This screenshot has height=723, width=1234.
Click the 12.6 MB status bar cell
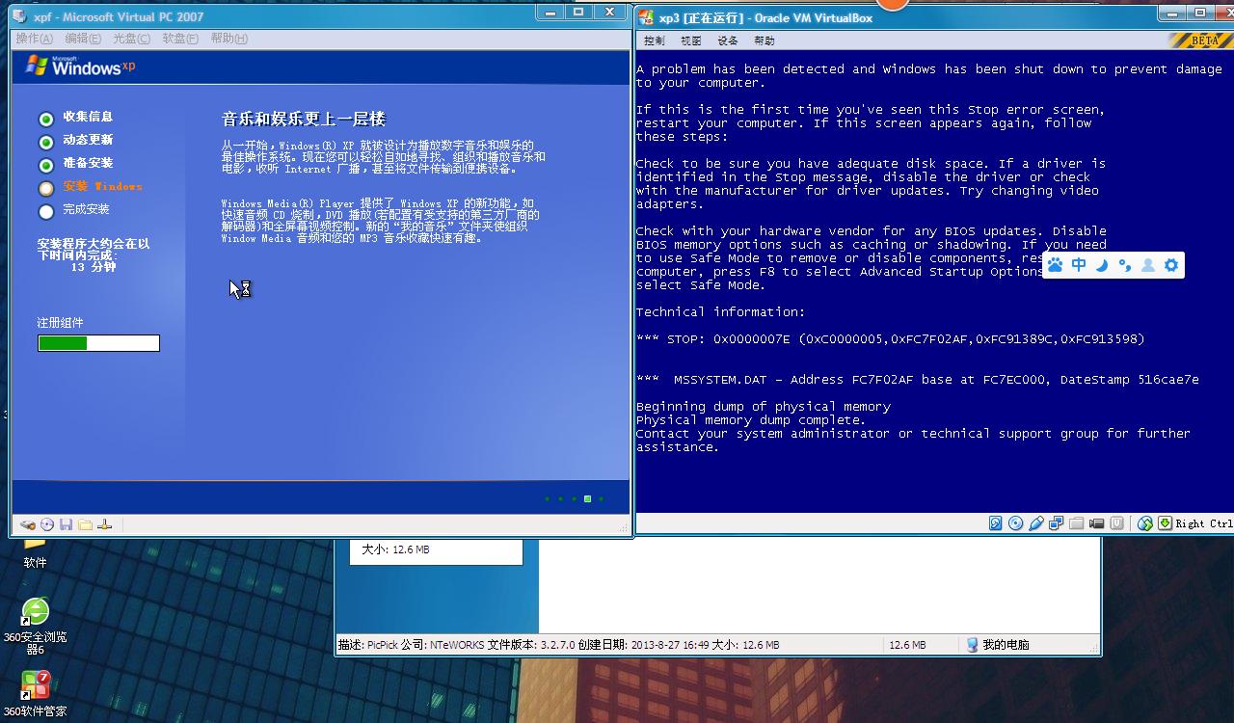(x=907, y=645)
